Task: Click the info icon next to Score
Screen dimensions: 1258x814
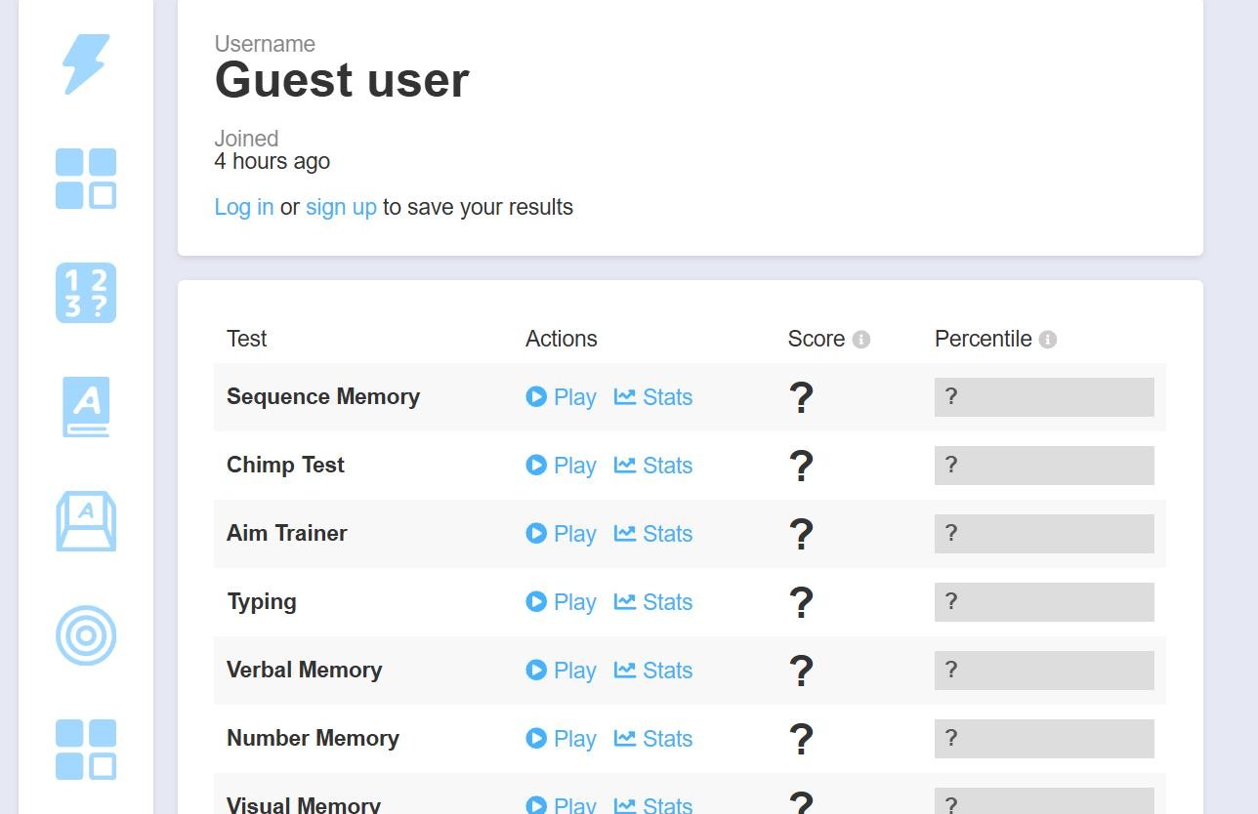Action: click(x=860, y=340)
